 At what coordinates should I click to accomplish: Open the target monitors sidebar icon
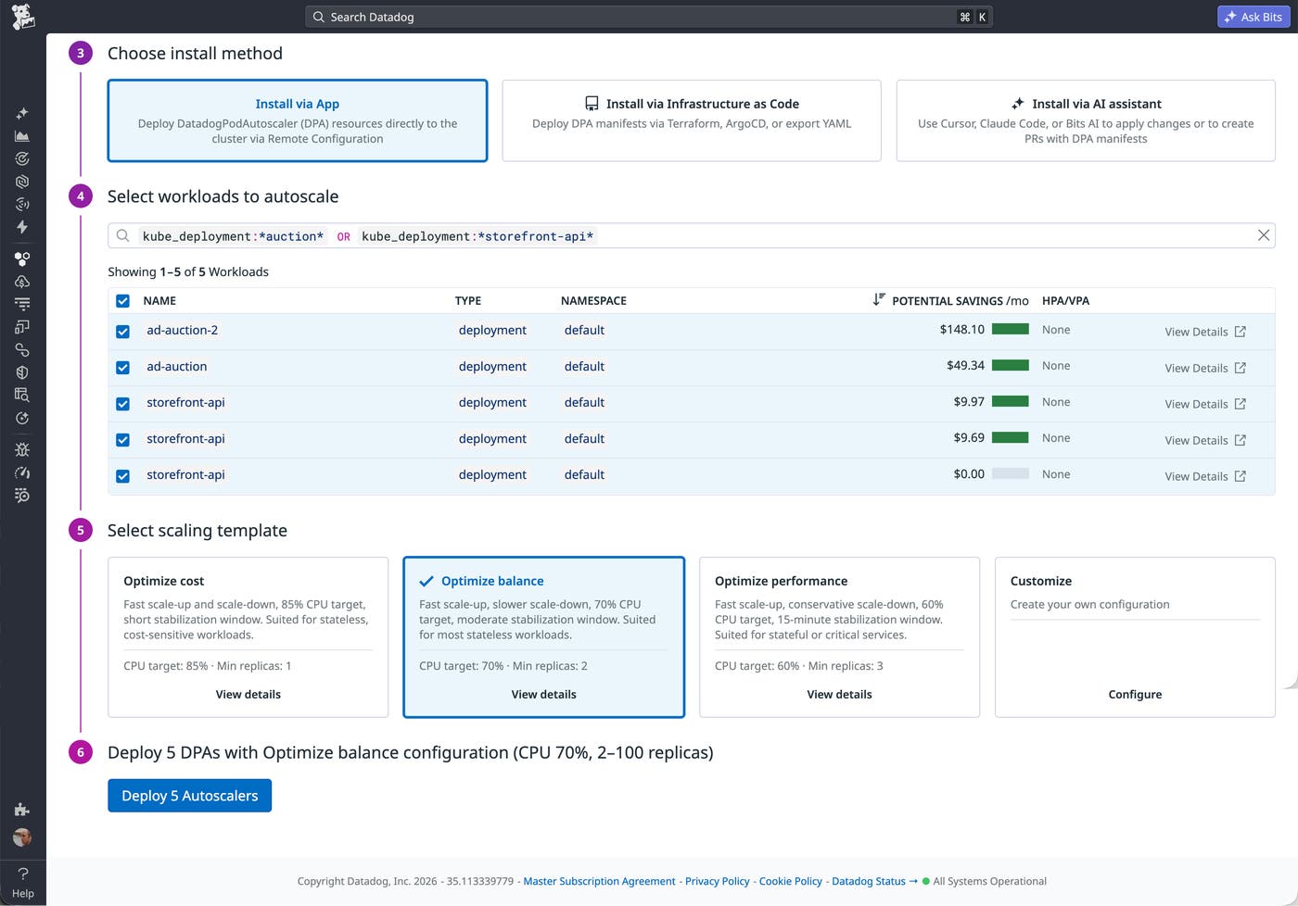click(x=22, y=158)
